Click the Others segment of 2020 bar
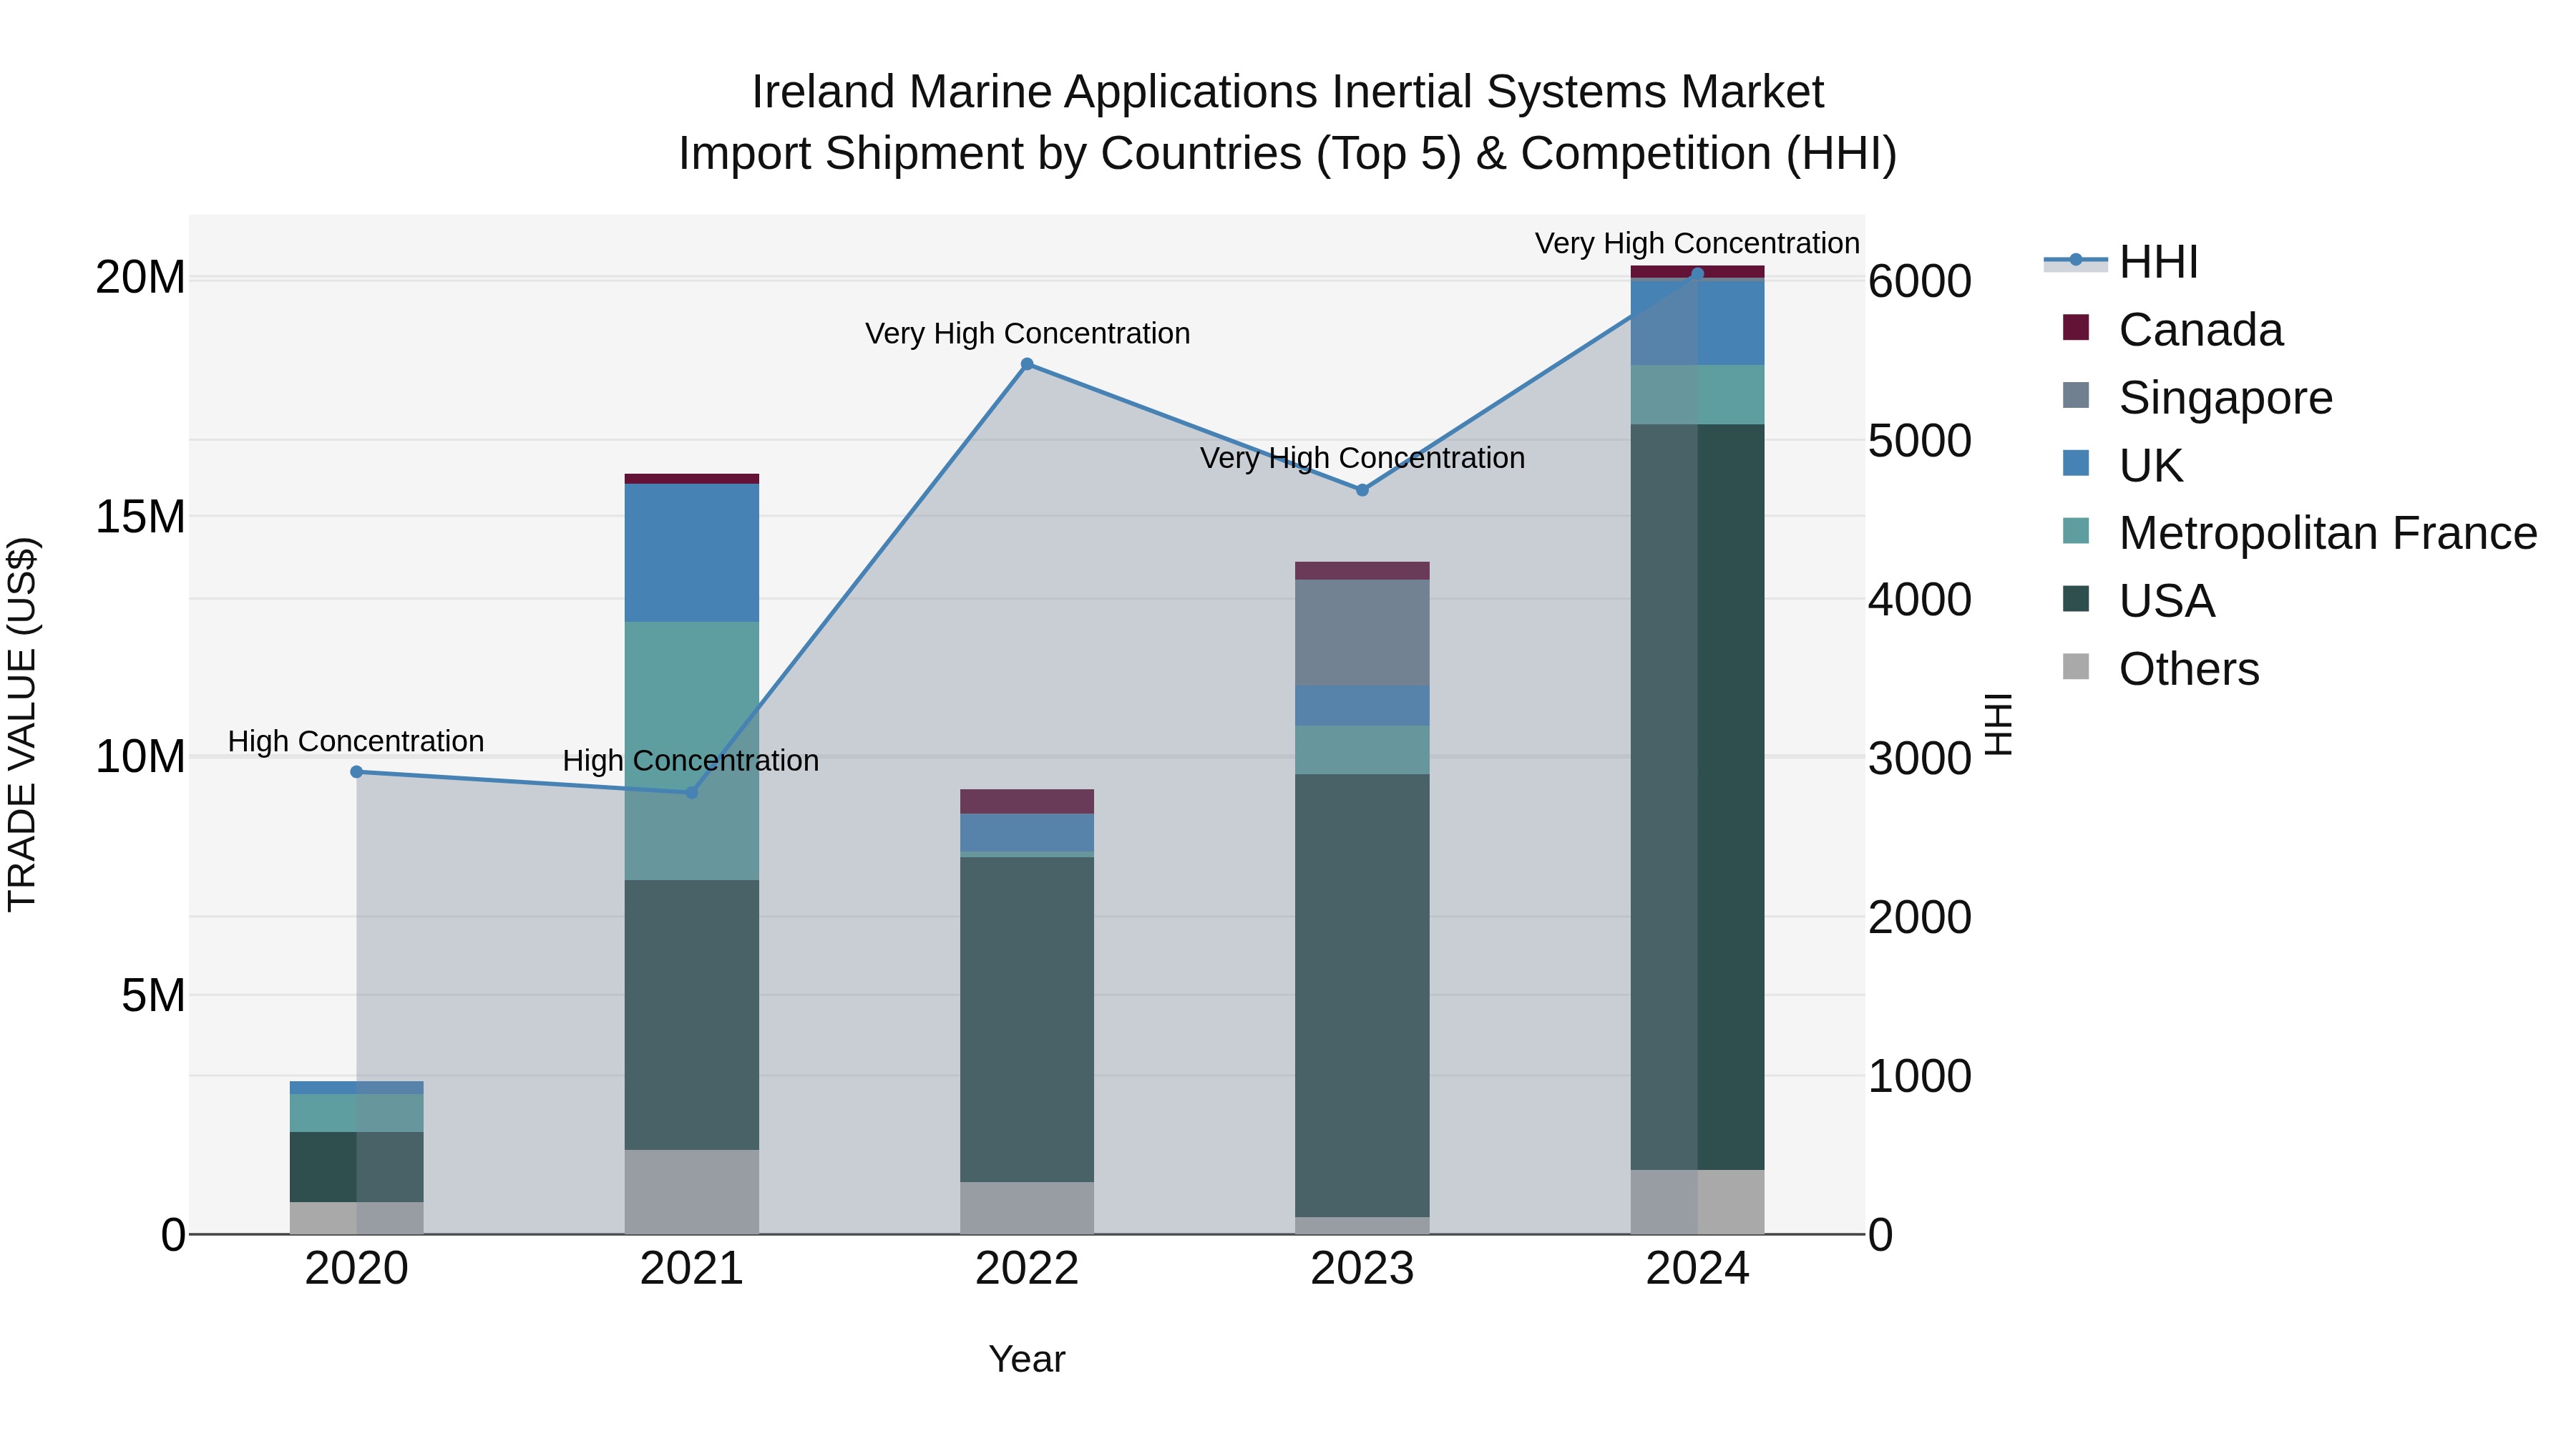Viewport: 2576px width, 1449px height. coord(357,1219)
